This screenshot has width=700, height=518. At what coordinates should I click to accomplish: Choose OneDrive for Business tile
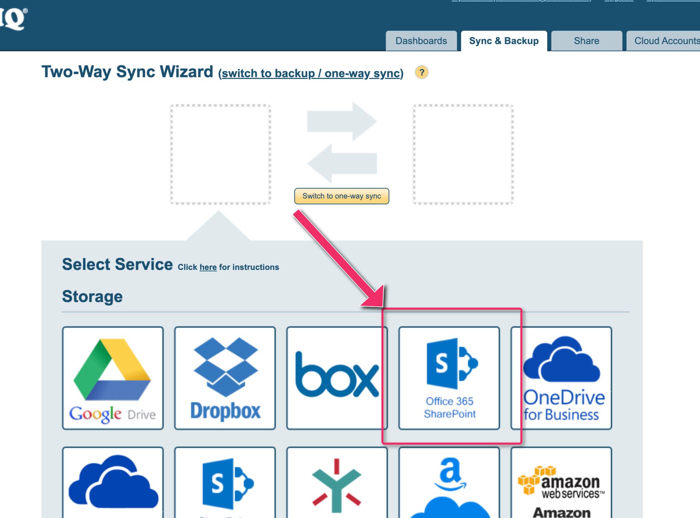point(561,378)
